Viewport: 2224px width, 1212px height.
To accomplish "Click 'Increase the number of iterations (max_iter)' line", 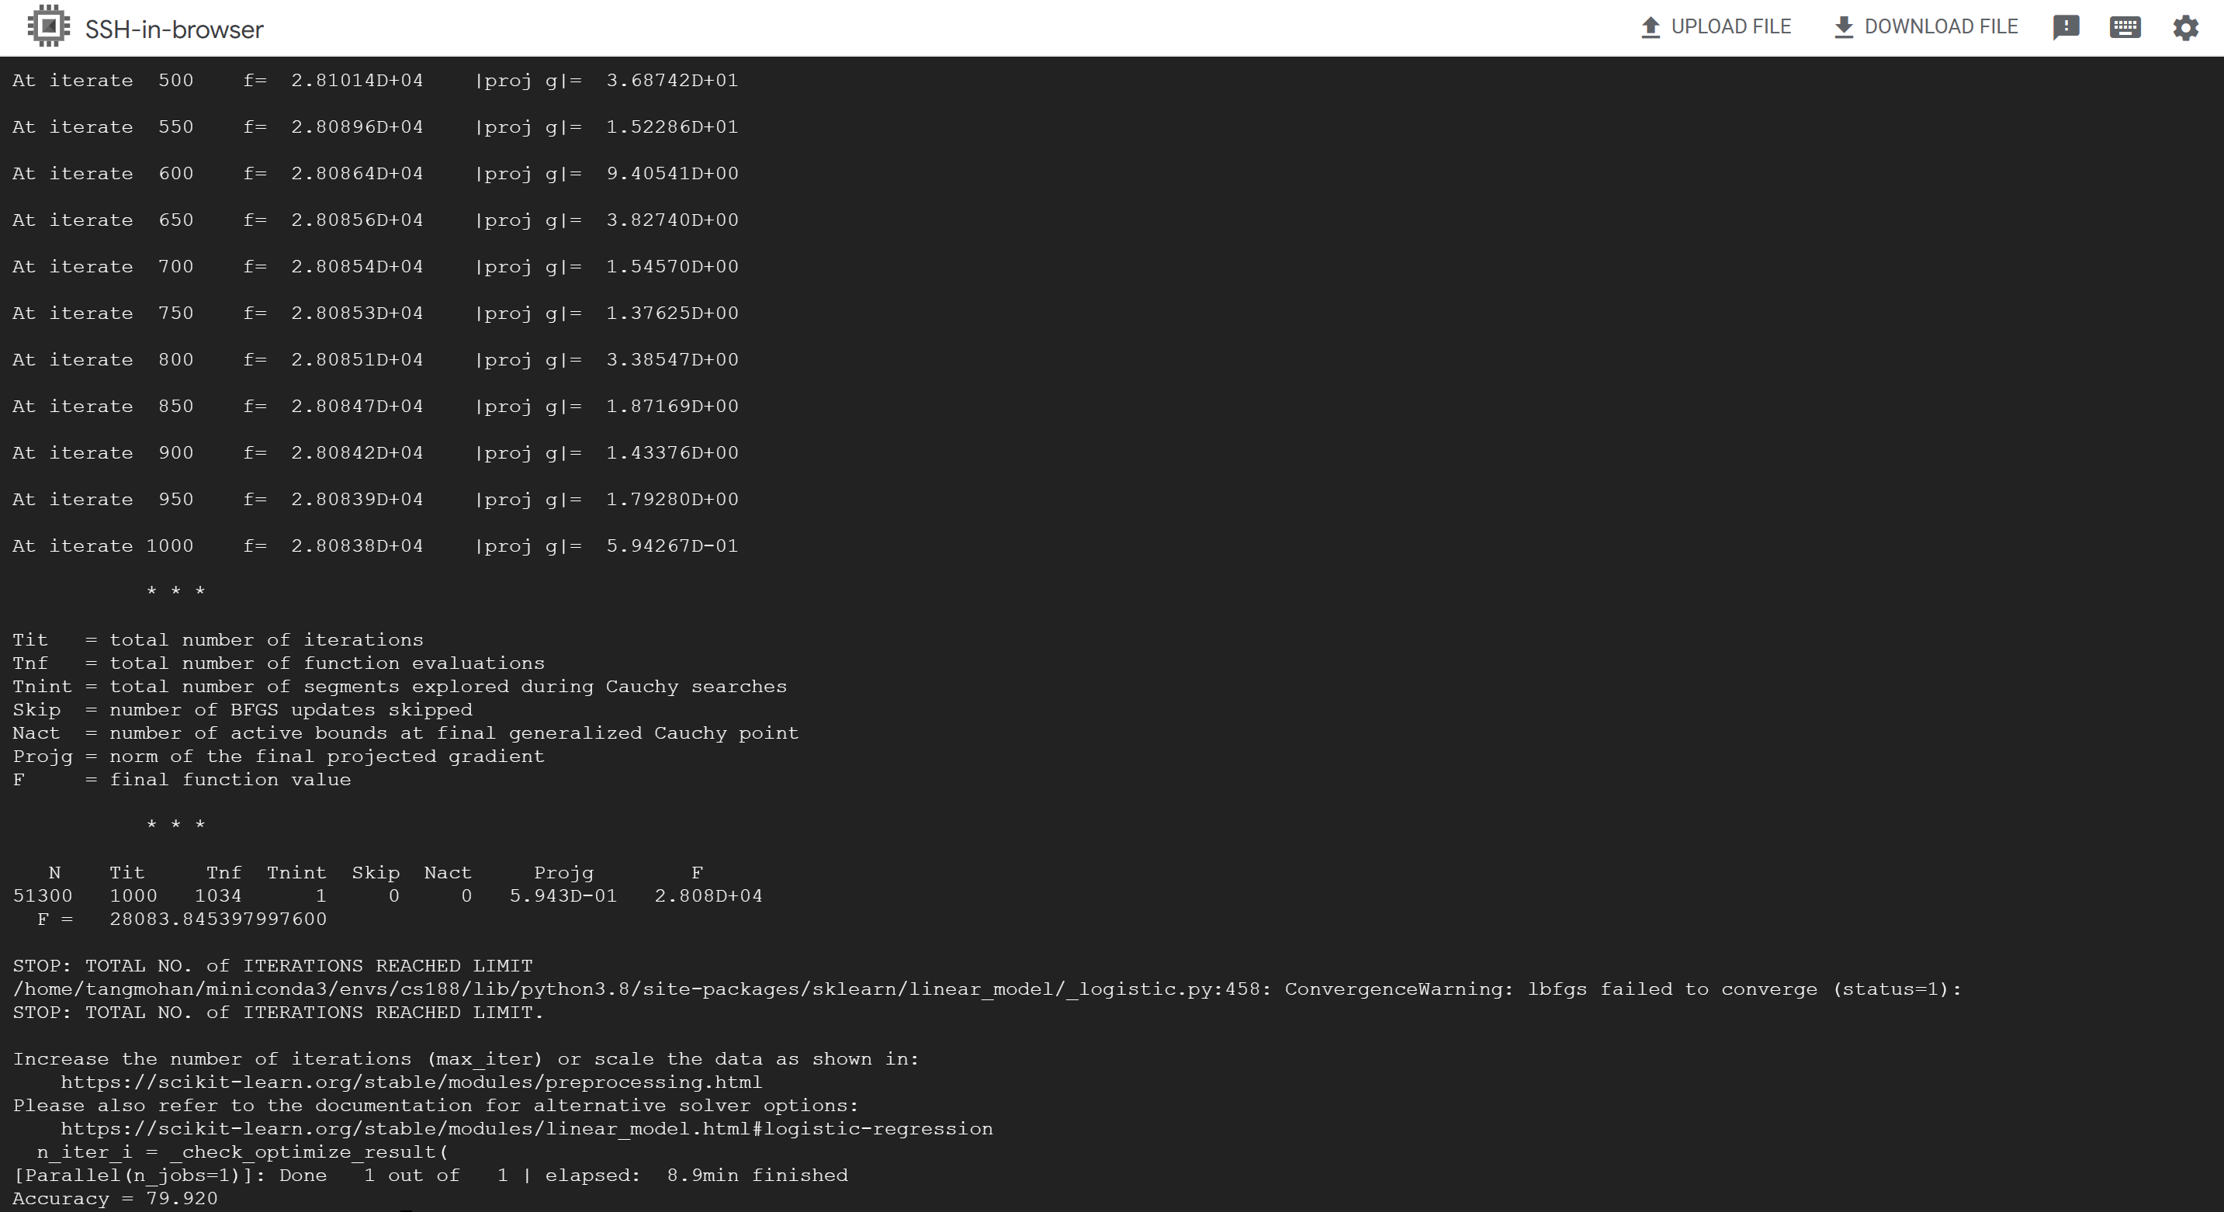I will tap(466, 1059).
